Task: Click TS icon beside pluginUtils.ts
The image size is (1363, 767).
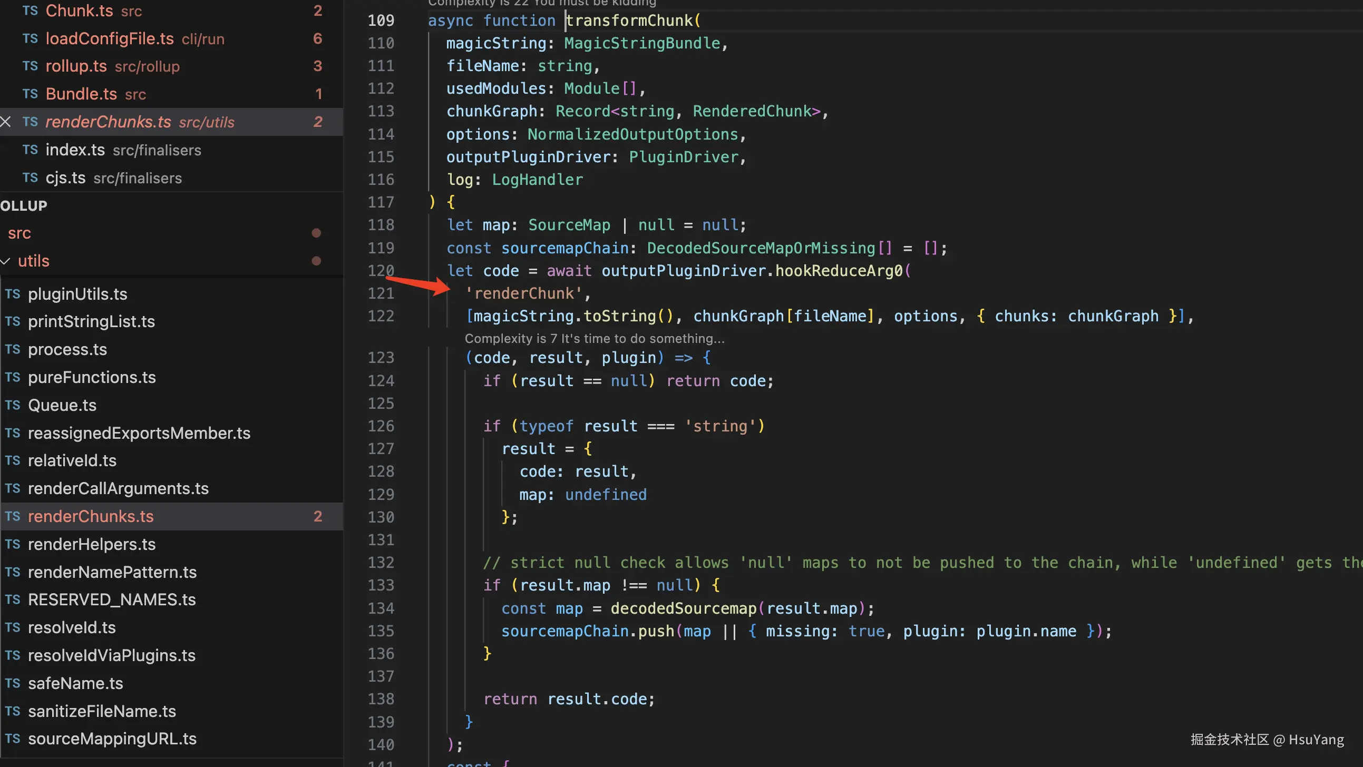Action: coord(13,294)
